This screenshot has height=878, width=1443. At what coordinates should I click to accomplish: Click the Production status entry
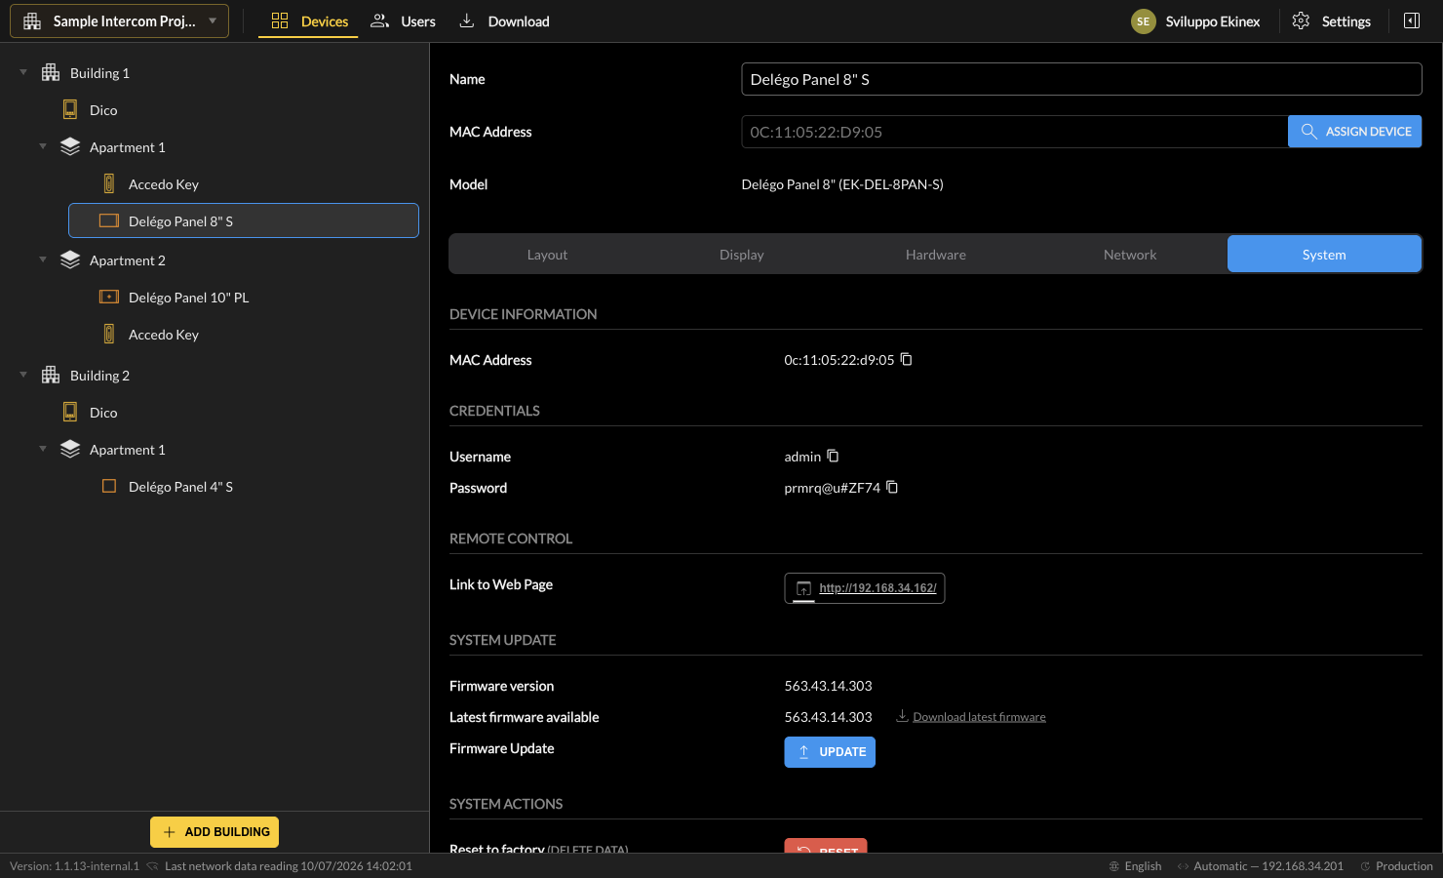pyautogui.click(x=1396, y=866)
